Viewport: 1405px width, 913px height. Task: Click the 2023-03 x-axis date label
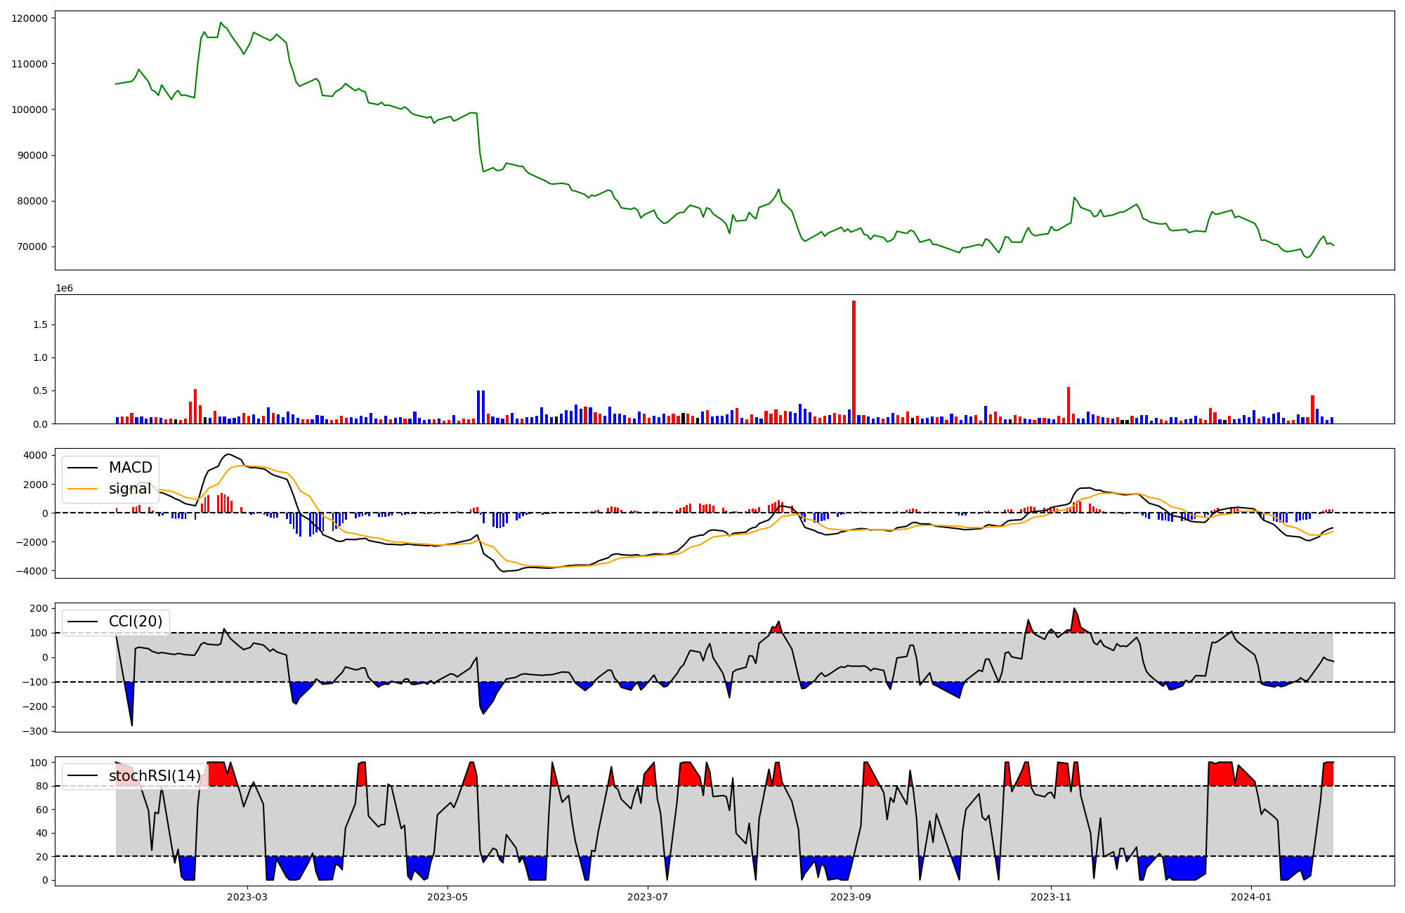point(247,897)
